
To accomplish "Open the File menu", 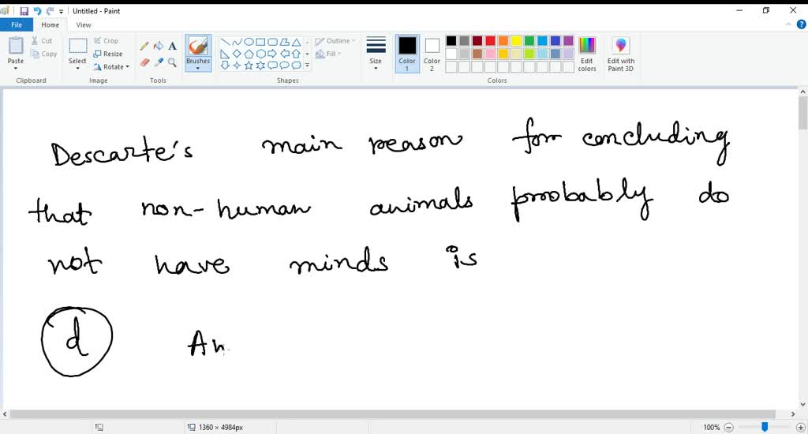I will (x=16, y=25).
